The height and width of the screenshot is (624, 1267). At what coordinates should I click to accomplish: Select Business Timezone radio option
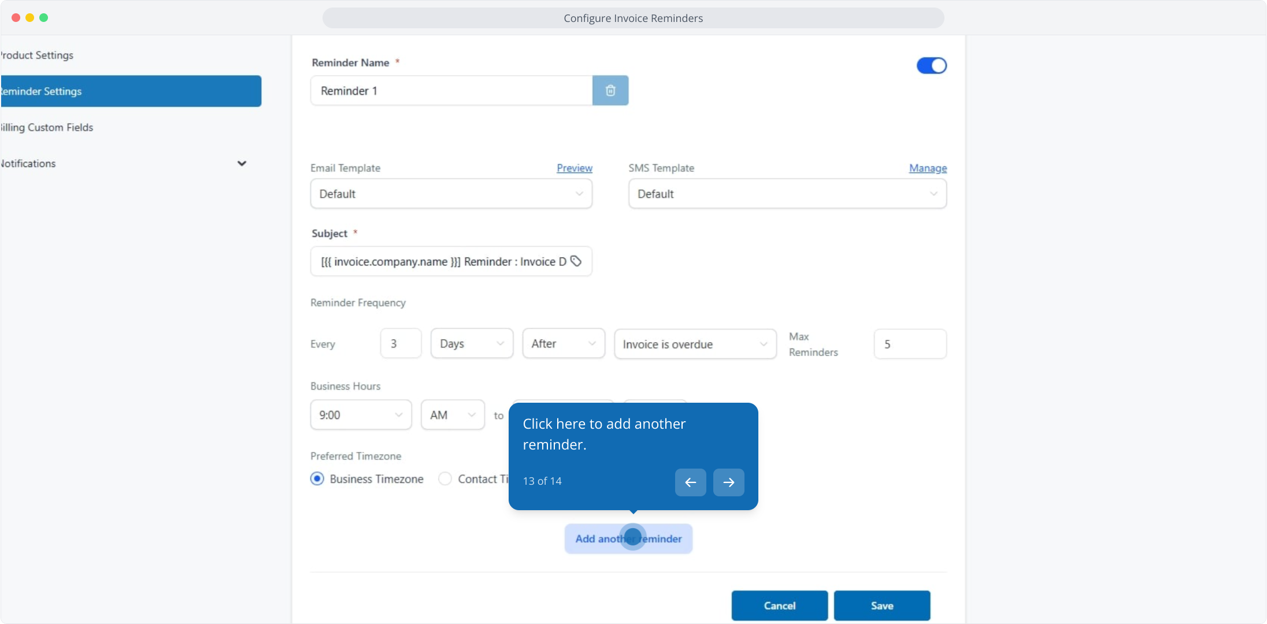pos(317,479)
